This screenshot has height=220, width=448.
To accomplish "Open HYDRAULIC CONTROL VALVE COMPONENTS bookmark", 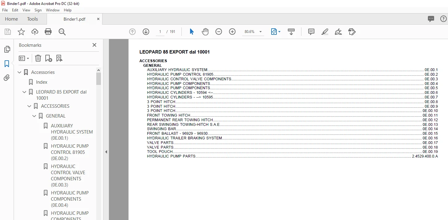I will pyautogui.click(x=68, y=176).
